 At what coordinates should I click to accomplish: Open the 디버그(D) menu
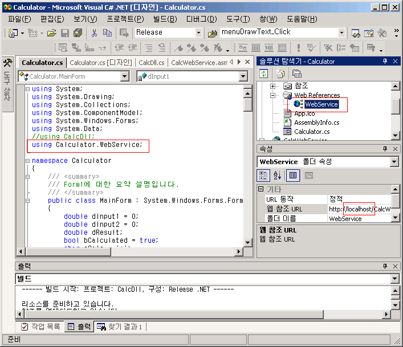pyautogui.click(x=202, y=19)
